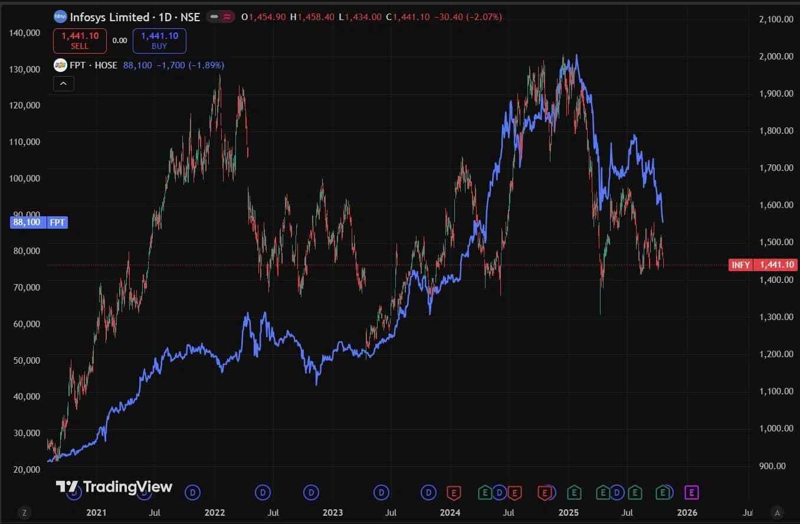Click the SELL 1,441.10 button
The height and width of the screenshot is (524, 800).
tap(80, 41)
